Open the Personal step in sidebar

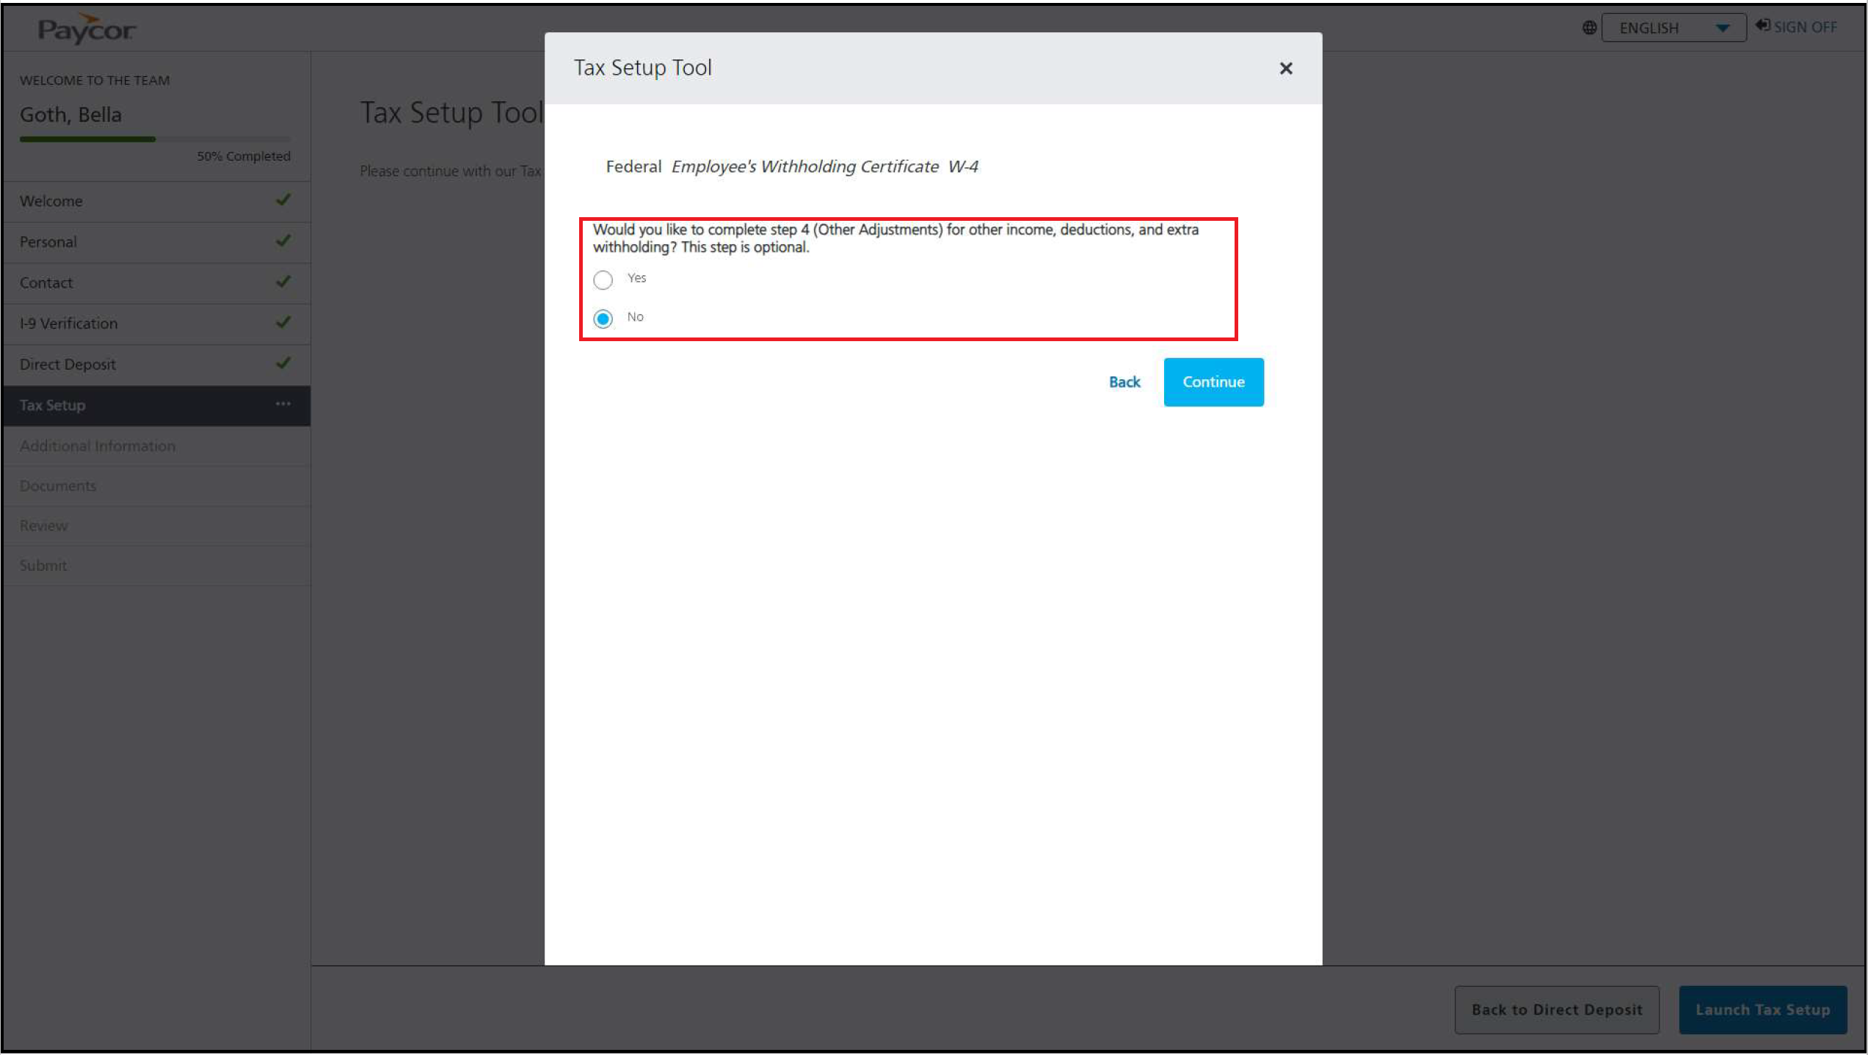(48, 242)
